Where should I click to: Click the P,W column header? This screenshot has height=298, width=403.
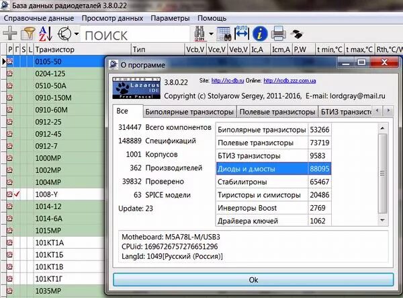click(304, 49)
